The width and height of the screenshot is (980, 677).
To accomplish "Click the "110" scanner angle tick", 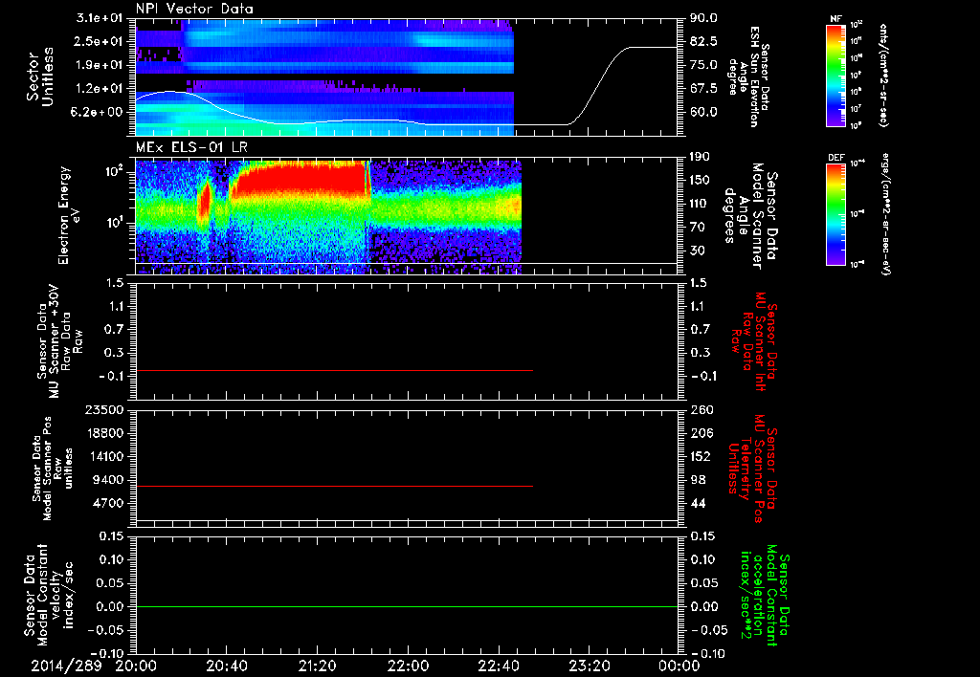I will click(700, 204).
